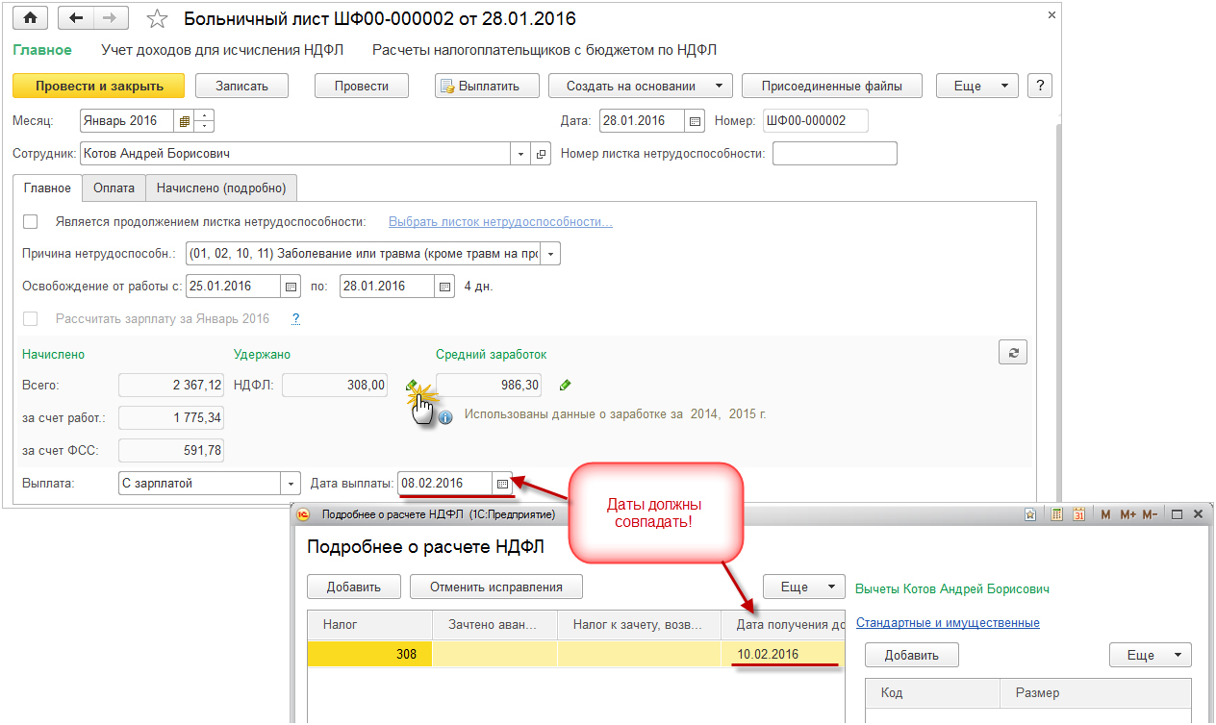1216x725 pixels.
Task: Open the help question mark button
Action: tap(1039, 86)
